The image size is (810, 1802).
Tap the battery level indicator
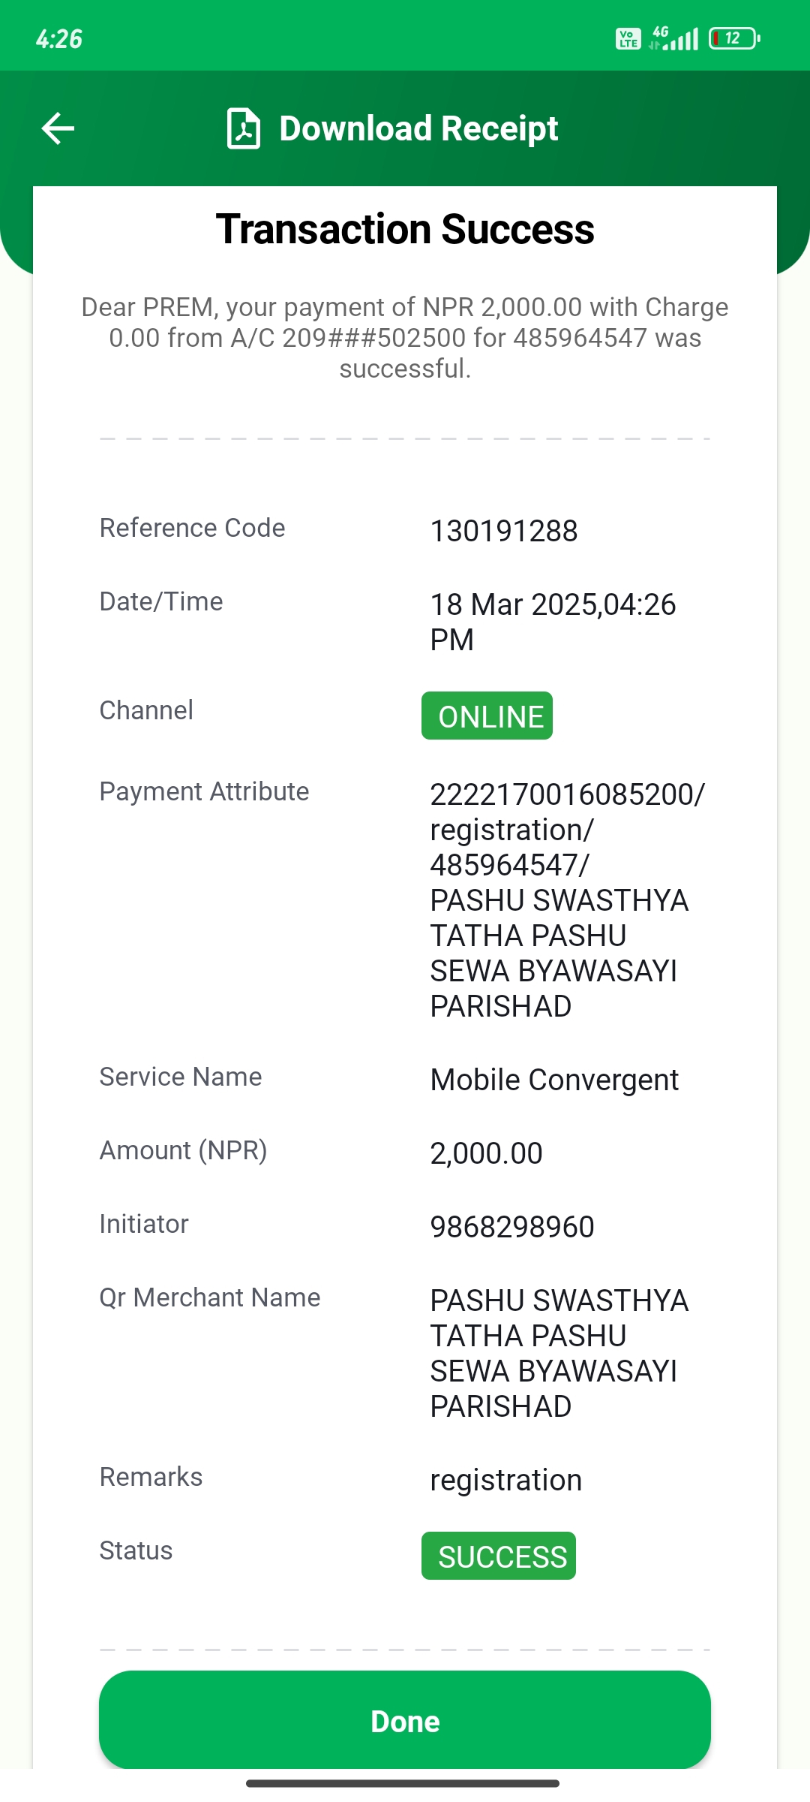click(x=734, y=38)
